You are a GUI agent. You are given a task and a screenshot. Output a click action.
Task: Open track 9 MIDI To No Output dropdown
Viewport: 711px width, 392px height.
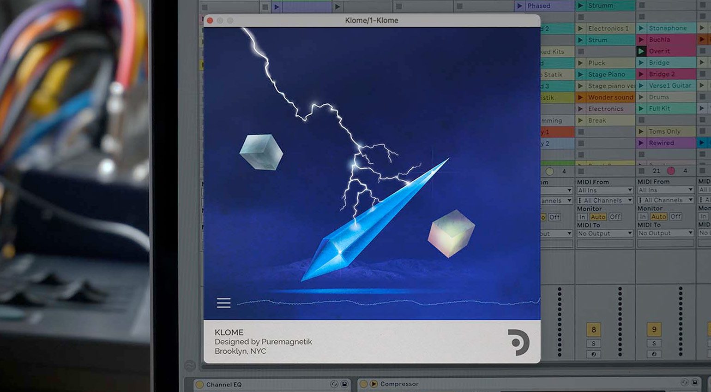point(666,233)
